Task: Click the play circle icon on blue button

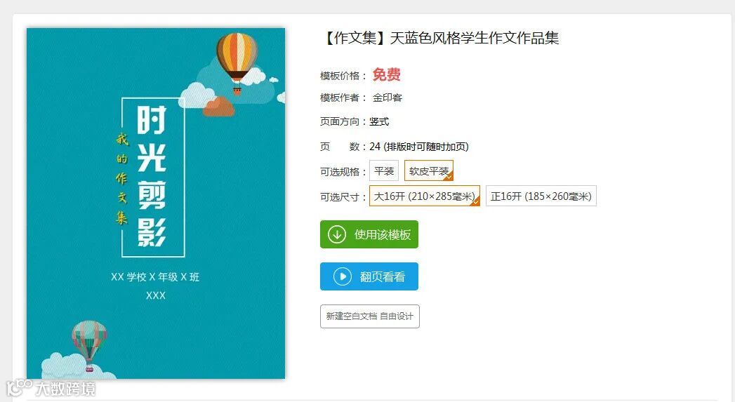Action: click(x=343, y=276)
